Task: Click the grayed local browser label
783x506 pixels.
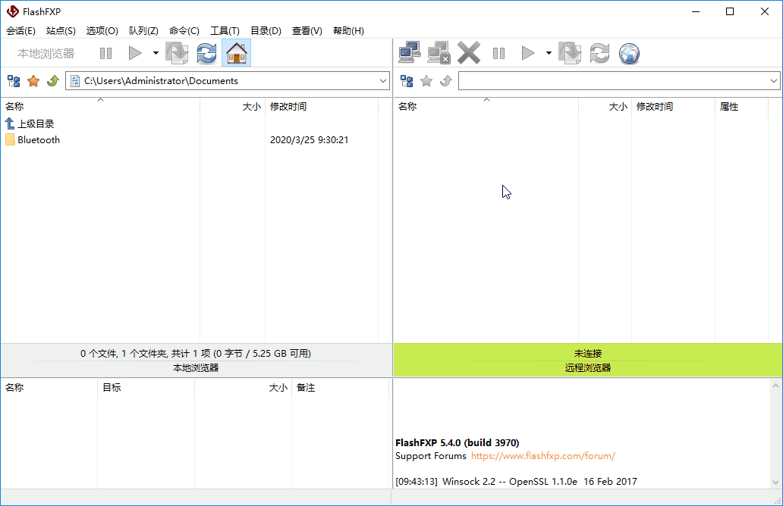Action: click(46, 53)
